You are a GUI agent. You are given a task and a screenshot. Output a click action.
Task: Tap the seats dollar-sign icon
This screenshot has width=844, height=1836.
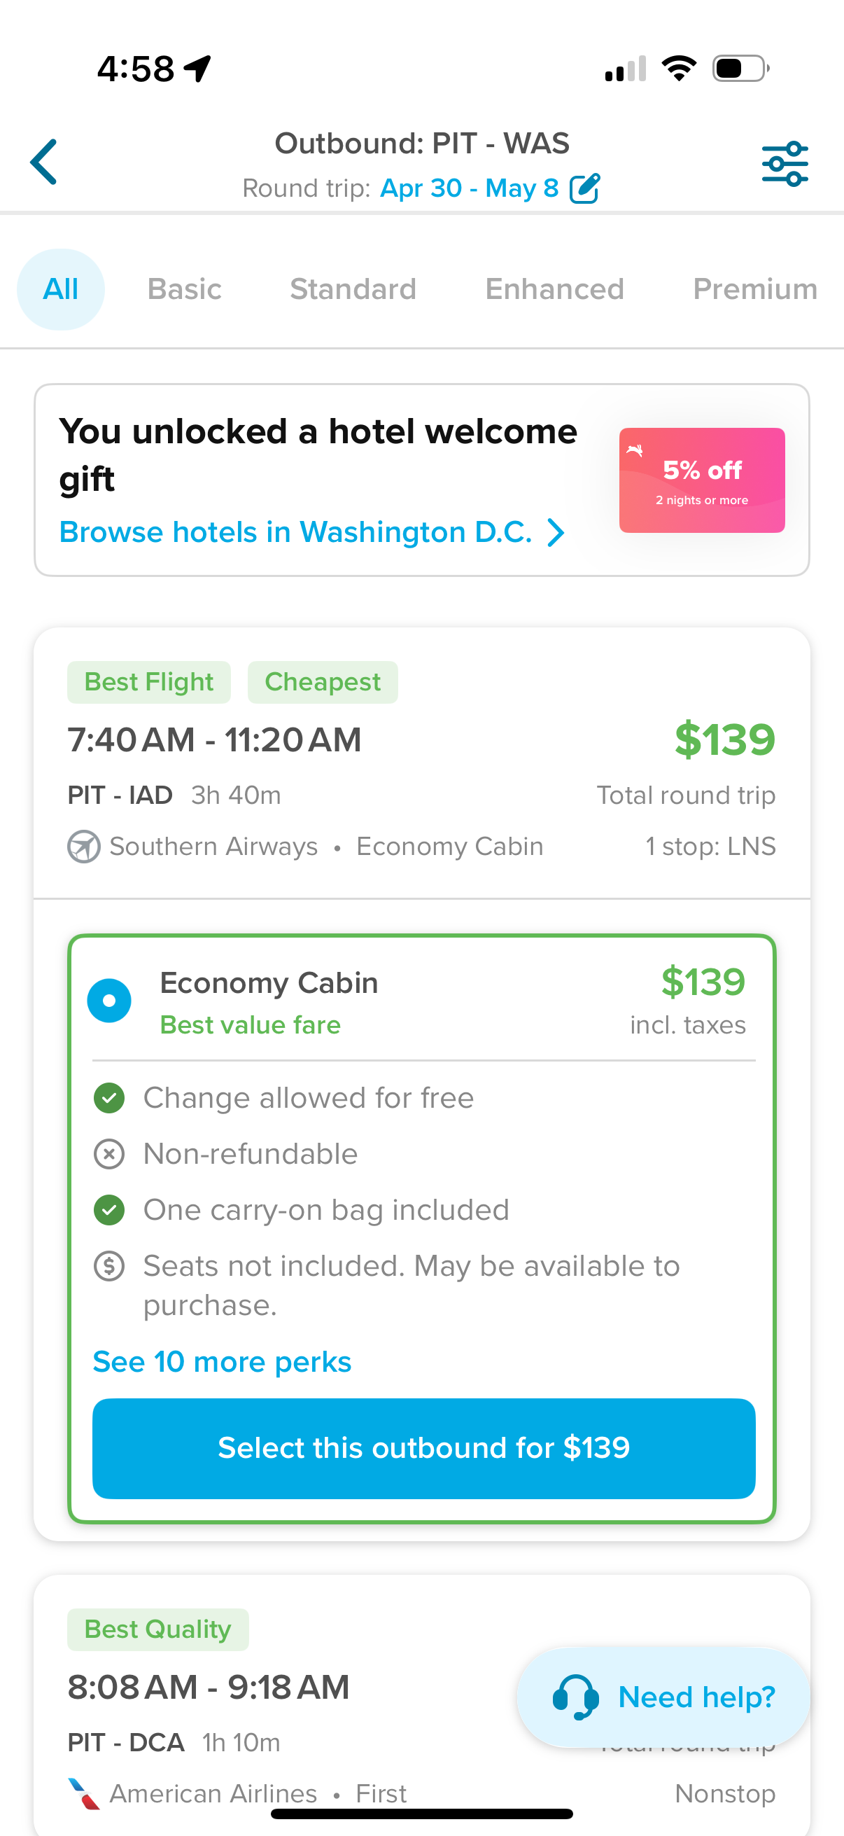[x=109, y=1267]
